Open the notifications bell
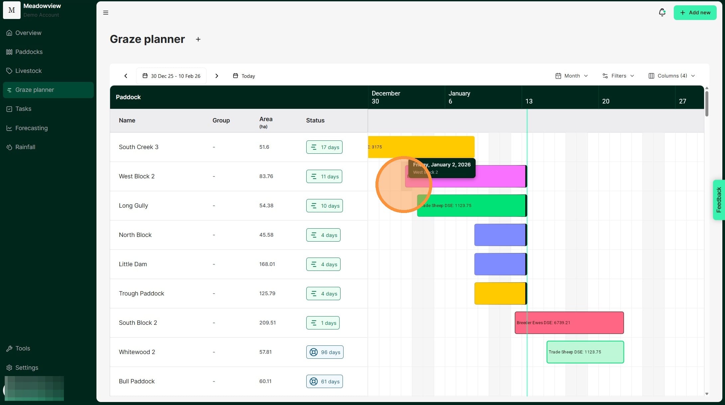This screenshot has width=725, height=405. 662,13
